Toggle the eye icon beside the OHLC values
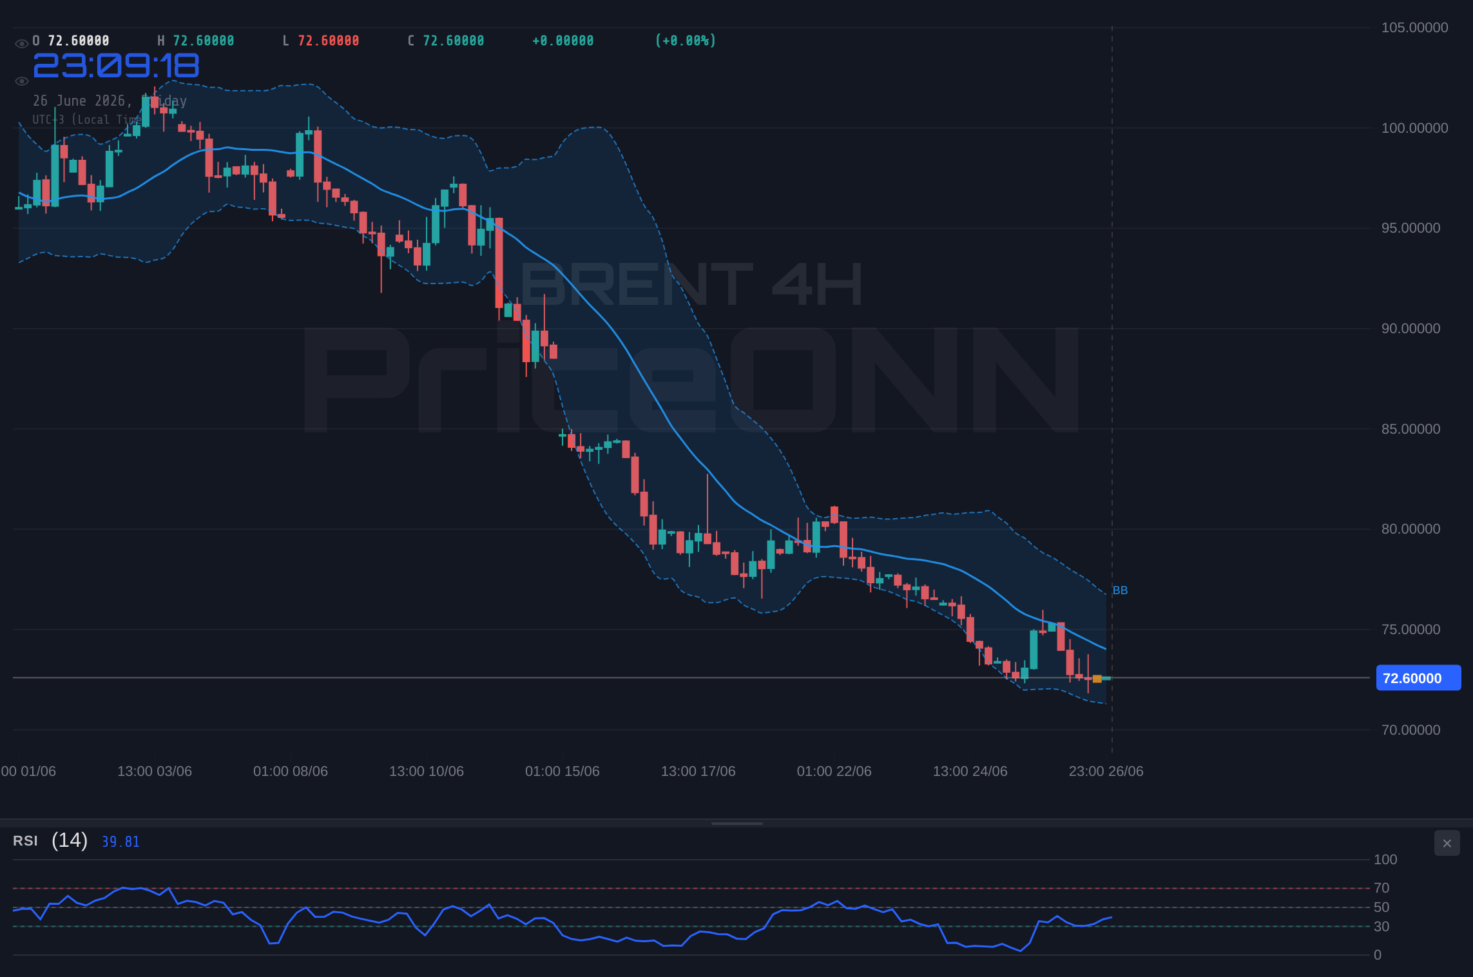This screenshot has height=977, width=1473. (x=21, y=44)
